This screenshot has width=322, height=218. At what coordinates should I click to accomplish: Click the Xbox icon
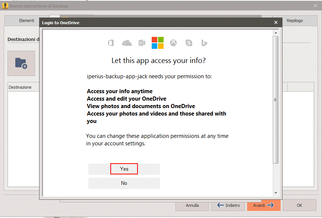click(173, 43)
